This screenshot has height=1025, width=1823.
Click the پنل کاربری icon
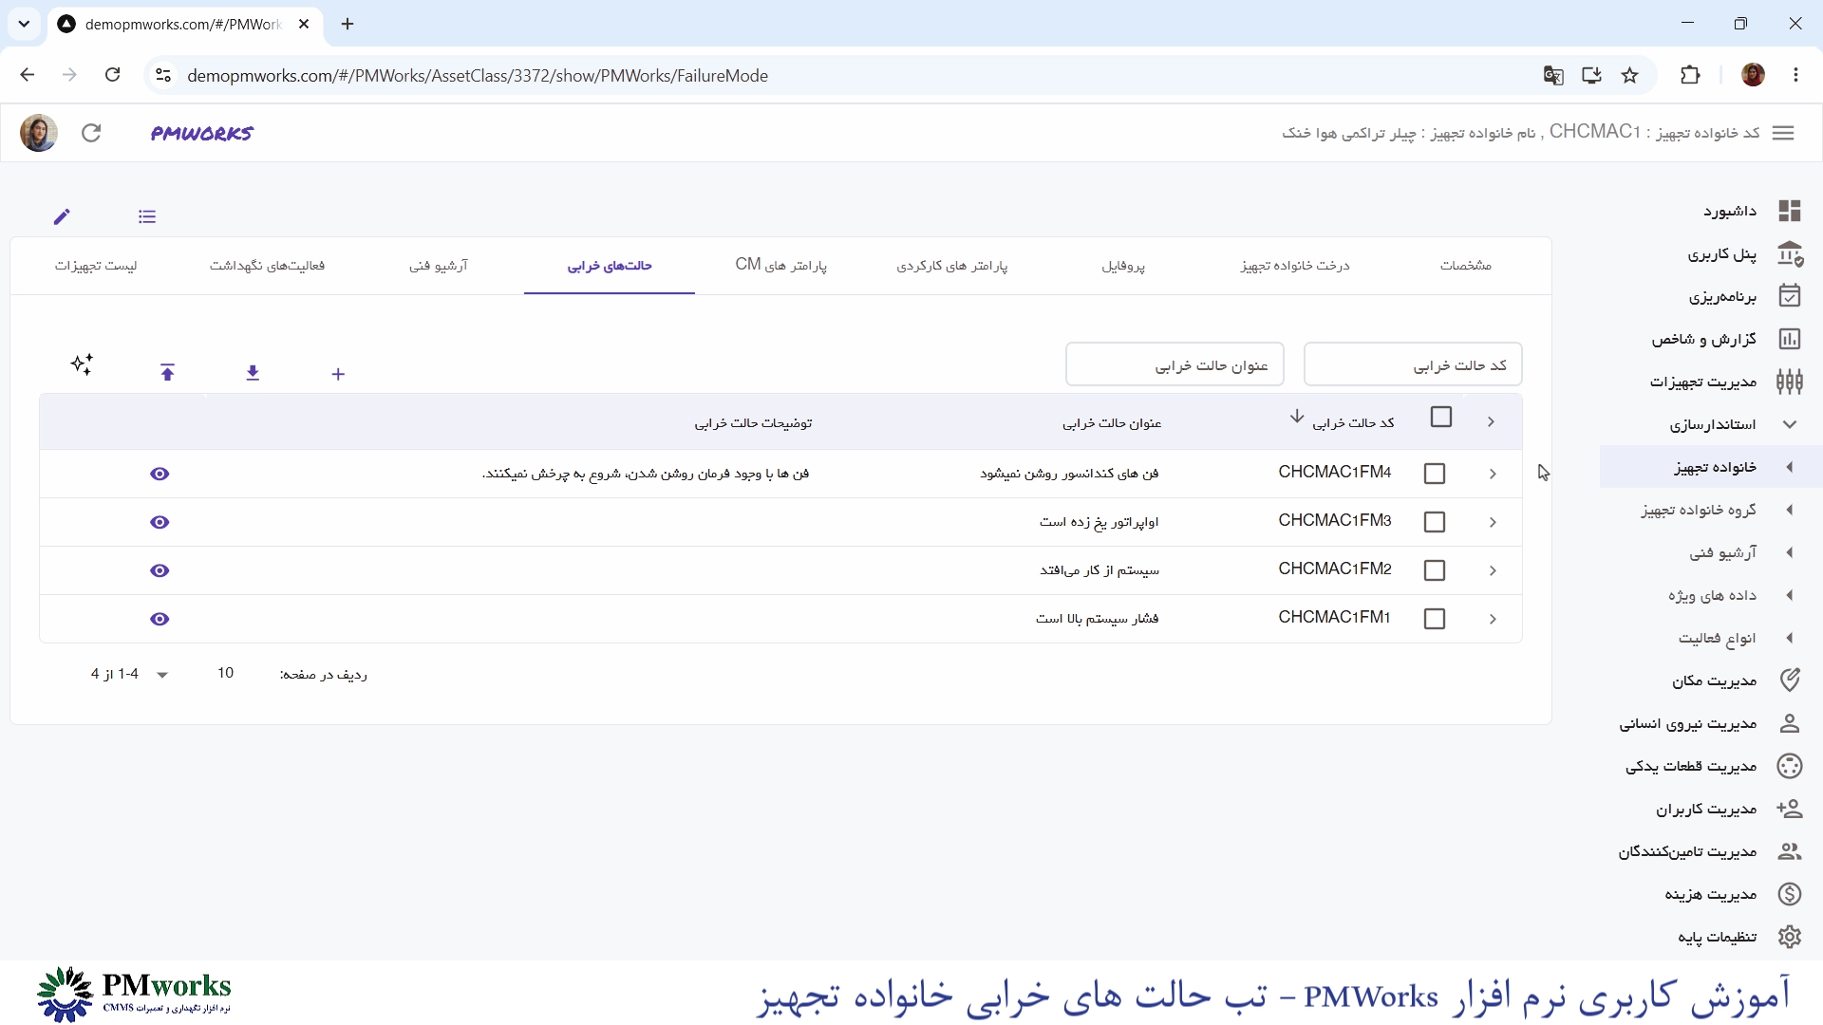pyautogui.click(x=1790, y=253)
